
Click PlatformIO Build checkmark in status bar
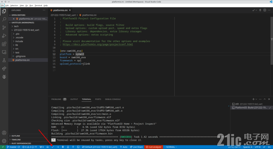point(52,147)
